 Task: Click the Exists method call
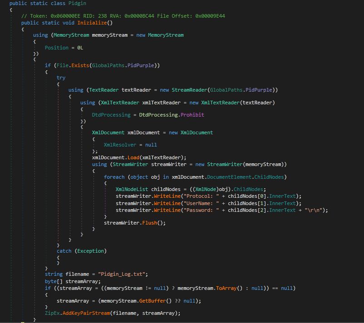(80, 65)
